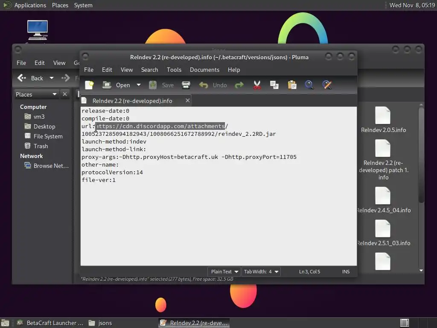Switch to ReIndev 2.2 Pluma taskbar button

coord(194,323)
